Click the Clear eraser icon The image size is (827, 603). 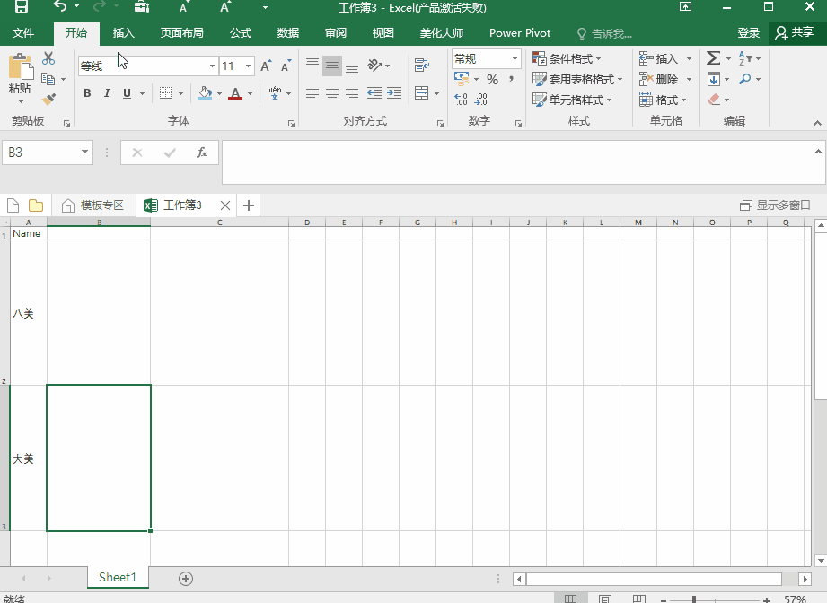click(714, 99)
